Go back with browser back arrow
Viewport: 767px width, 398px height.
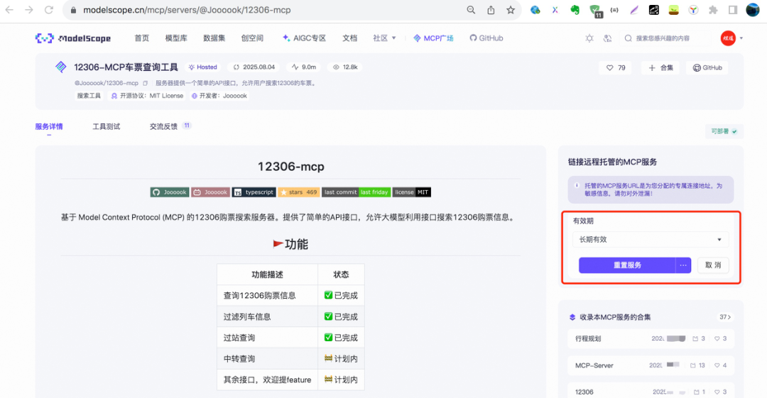click(x=9, y=10)
